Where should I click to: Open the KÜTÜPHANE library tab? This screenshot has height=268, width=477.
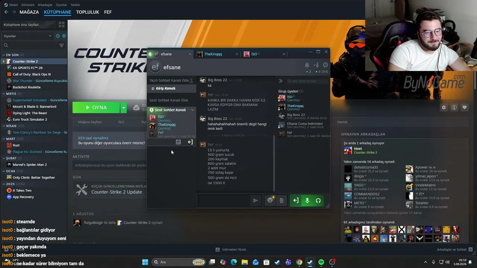coord(57,12)
